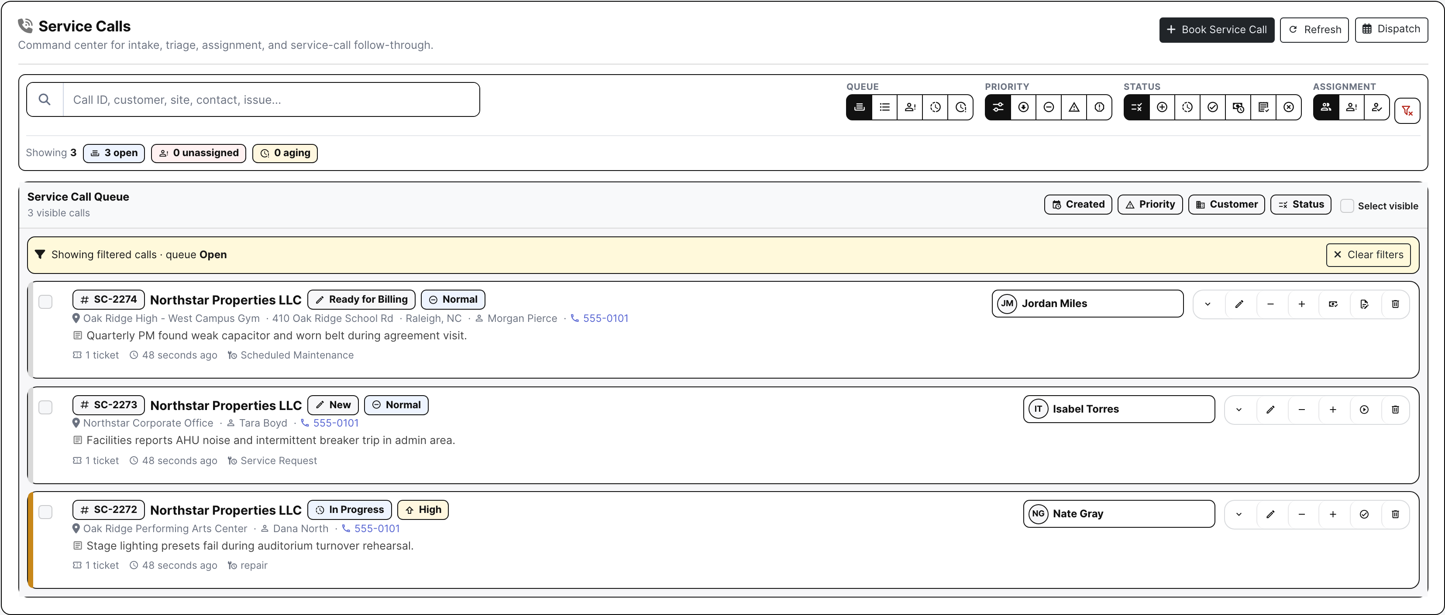Click the search magnifier icon
This screenshot has height=615, width=1445.
pos(45,100)
